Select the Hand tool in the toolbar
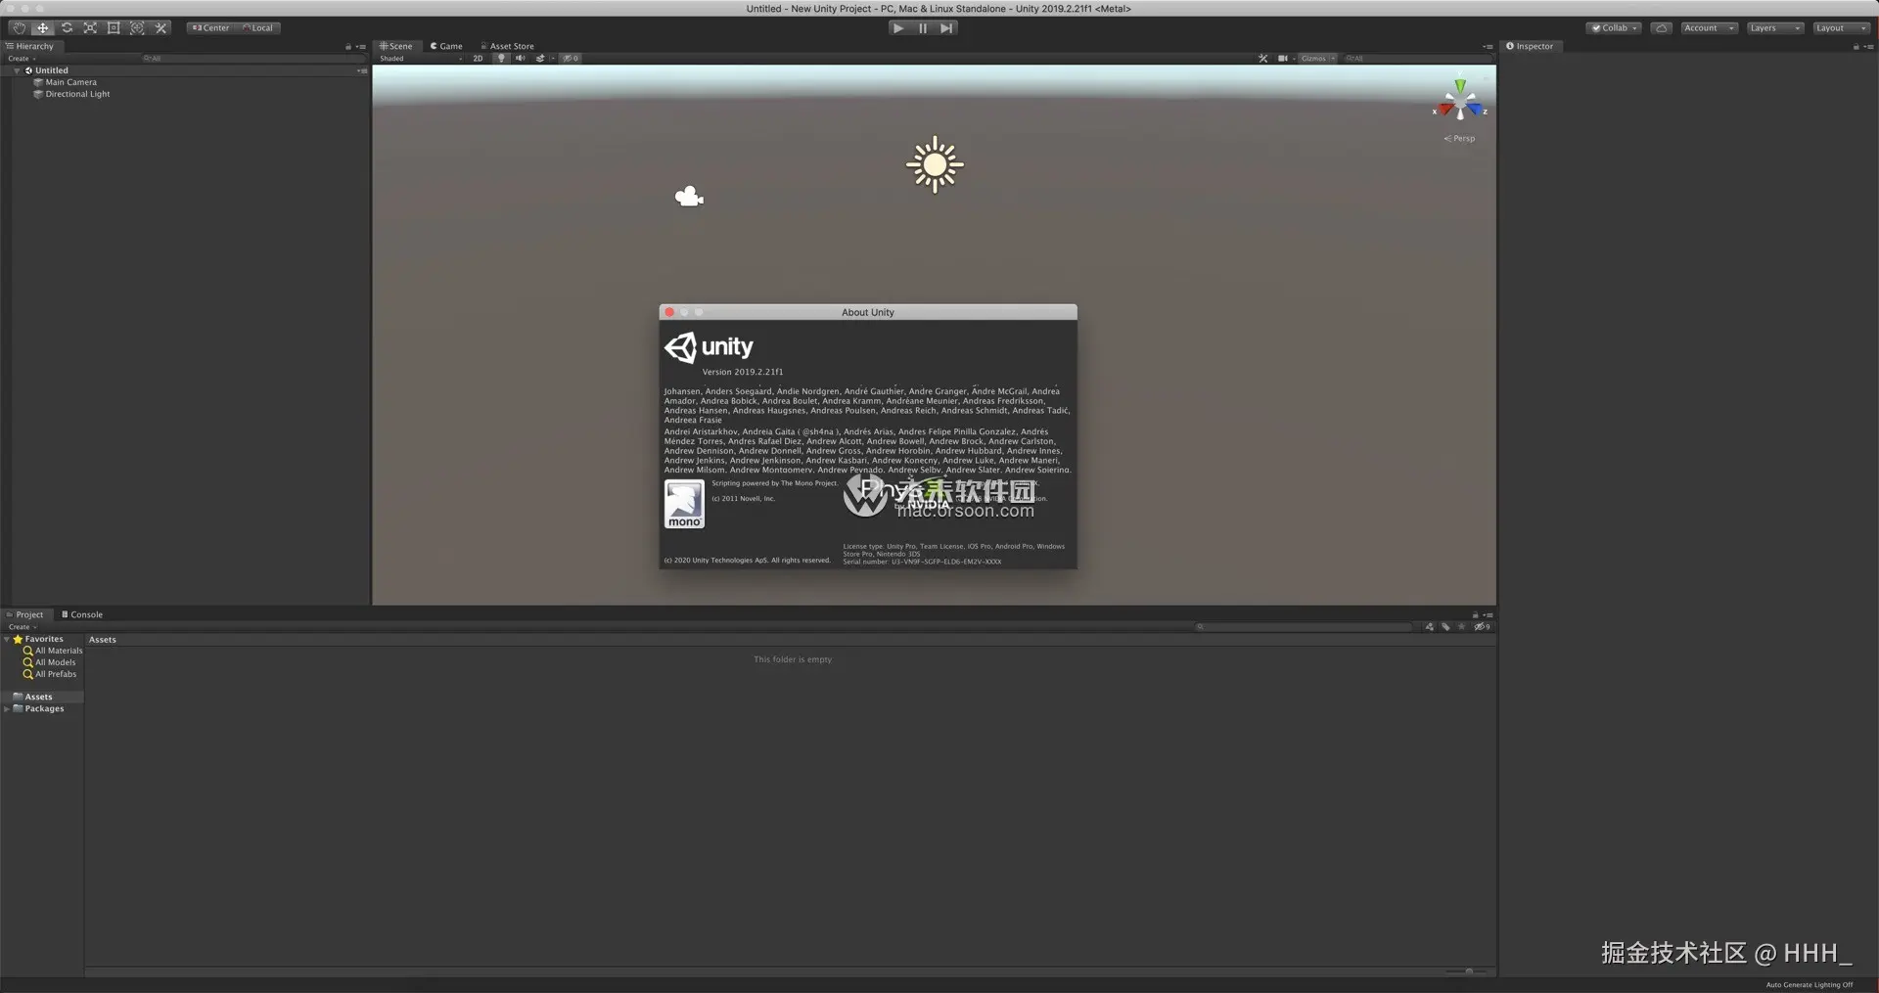Image resolution: width=1879 pixels, height=993 pixels. tap(19, 28)
